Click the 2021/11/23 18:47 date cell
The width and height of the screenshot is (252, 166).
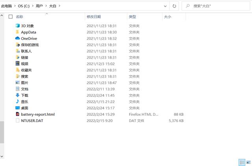pyautogui.click(x=102, y=83)
